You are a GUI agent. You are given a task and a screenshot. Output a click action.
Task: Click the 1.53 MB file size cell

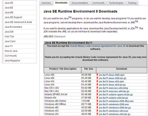point(85,101)
